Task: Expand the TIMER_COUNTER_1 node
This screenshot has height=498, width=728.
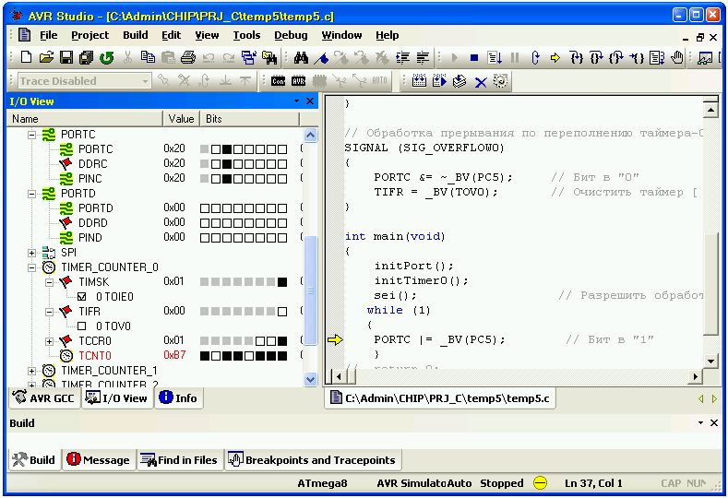Action: click(x=31, y=371)
